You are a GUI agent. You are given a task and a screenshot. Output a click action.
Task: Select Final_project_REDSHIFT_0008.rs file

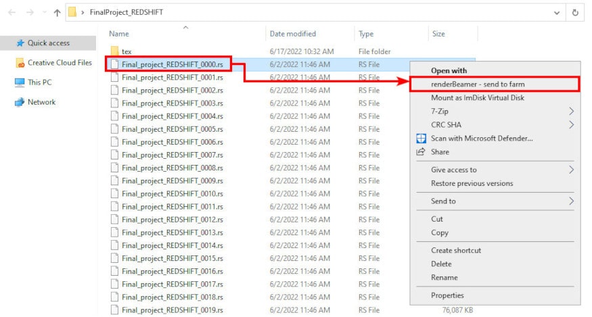click(172, 168)
